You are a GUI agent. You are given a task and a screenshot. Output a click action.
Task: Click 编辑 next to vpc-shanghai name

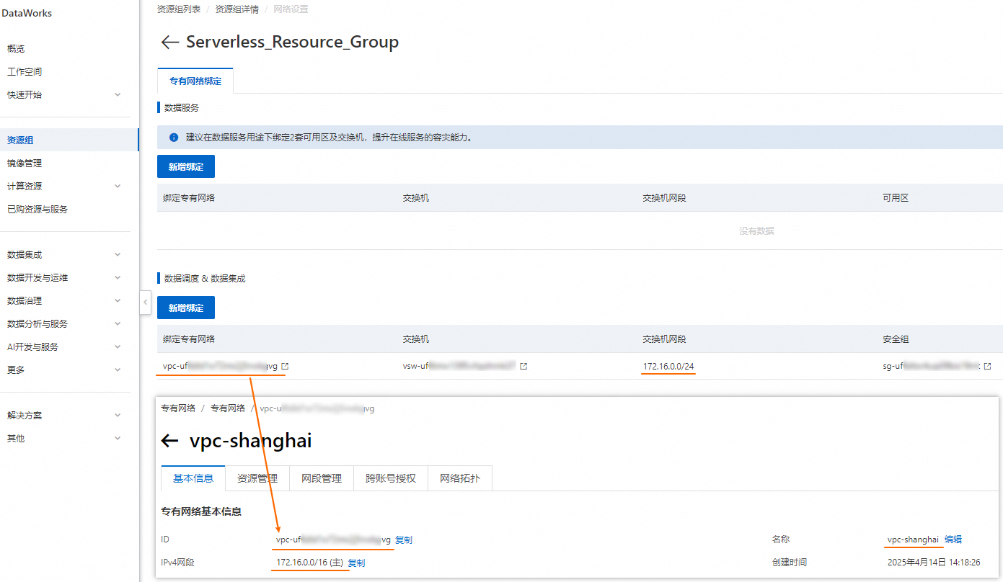click(x=953, y=540)
